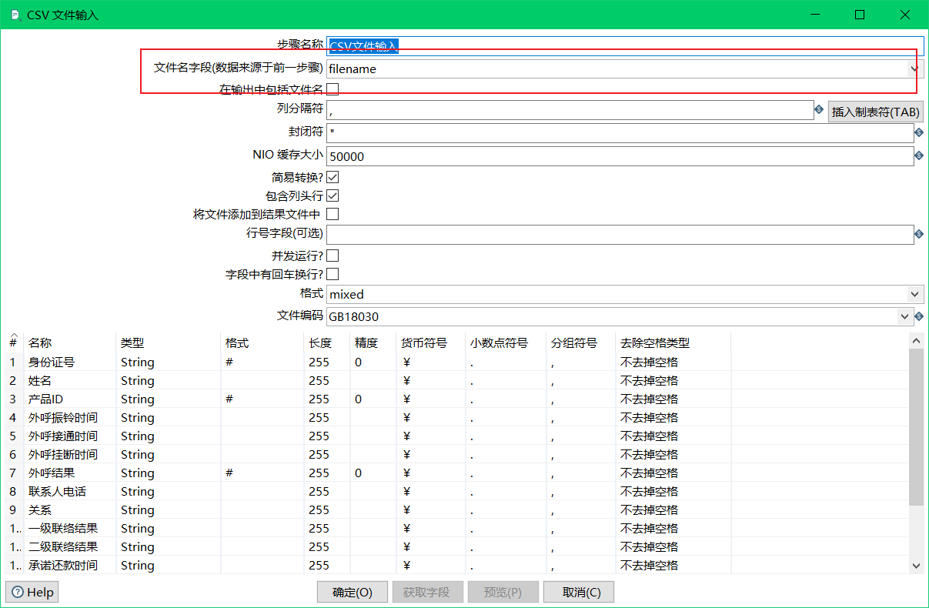Focus the 行号字段(可选) input field
929x608 pixels.
pos(620,234)
